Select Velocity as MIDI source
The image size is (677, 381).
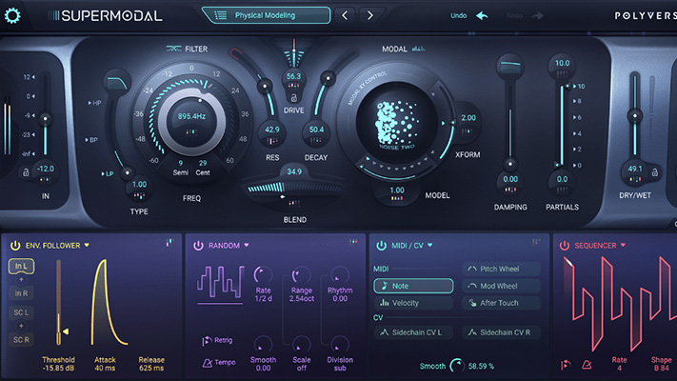click(413, 303)
